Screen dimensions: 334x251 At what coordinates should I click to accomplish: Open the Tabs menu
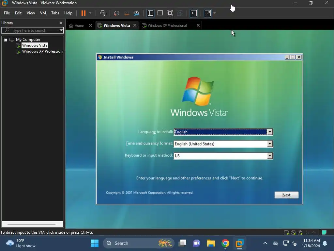tap(55, 13)
